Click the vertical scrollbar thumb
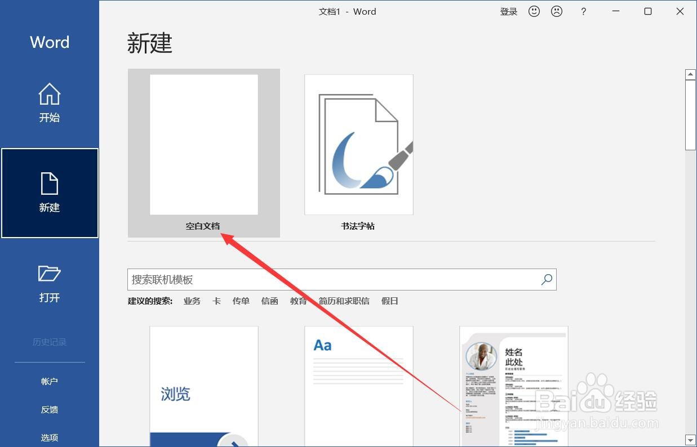 pos(690,115)
